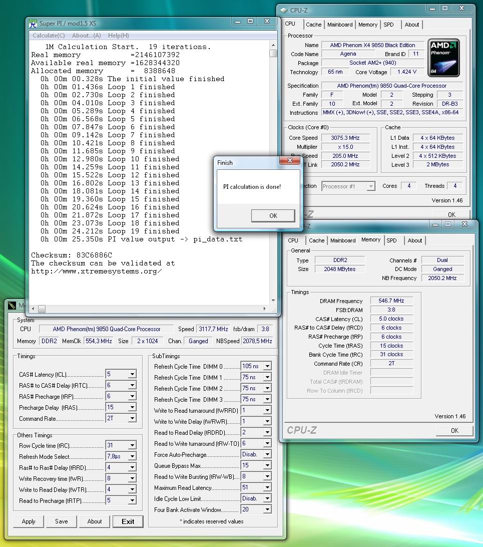483x547 pixels.
Task: Click OK in lower CPU-Z Memory window
Action: [454, 430]
